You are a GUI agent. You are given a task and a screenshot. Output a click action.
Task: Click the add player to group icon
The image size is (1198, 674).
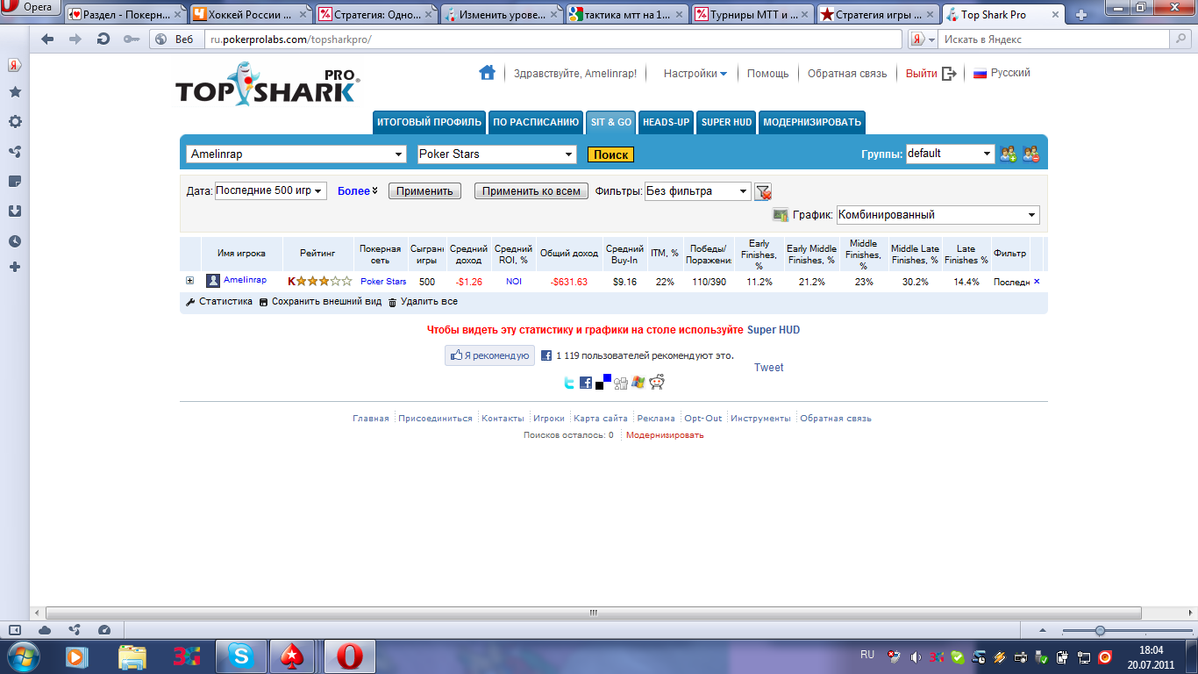(1009, 154)
